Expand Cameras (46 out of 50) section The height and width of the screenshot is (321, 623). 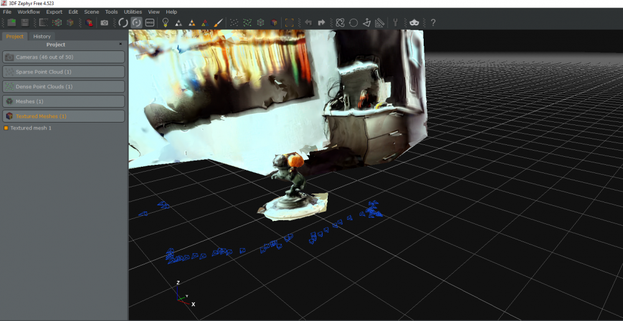64,57
